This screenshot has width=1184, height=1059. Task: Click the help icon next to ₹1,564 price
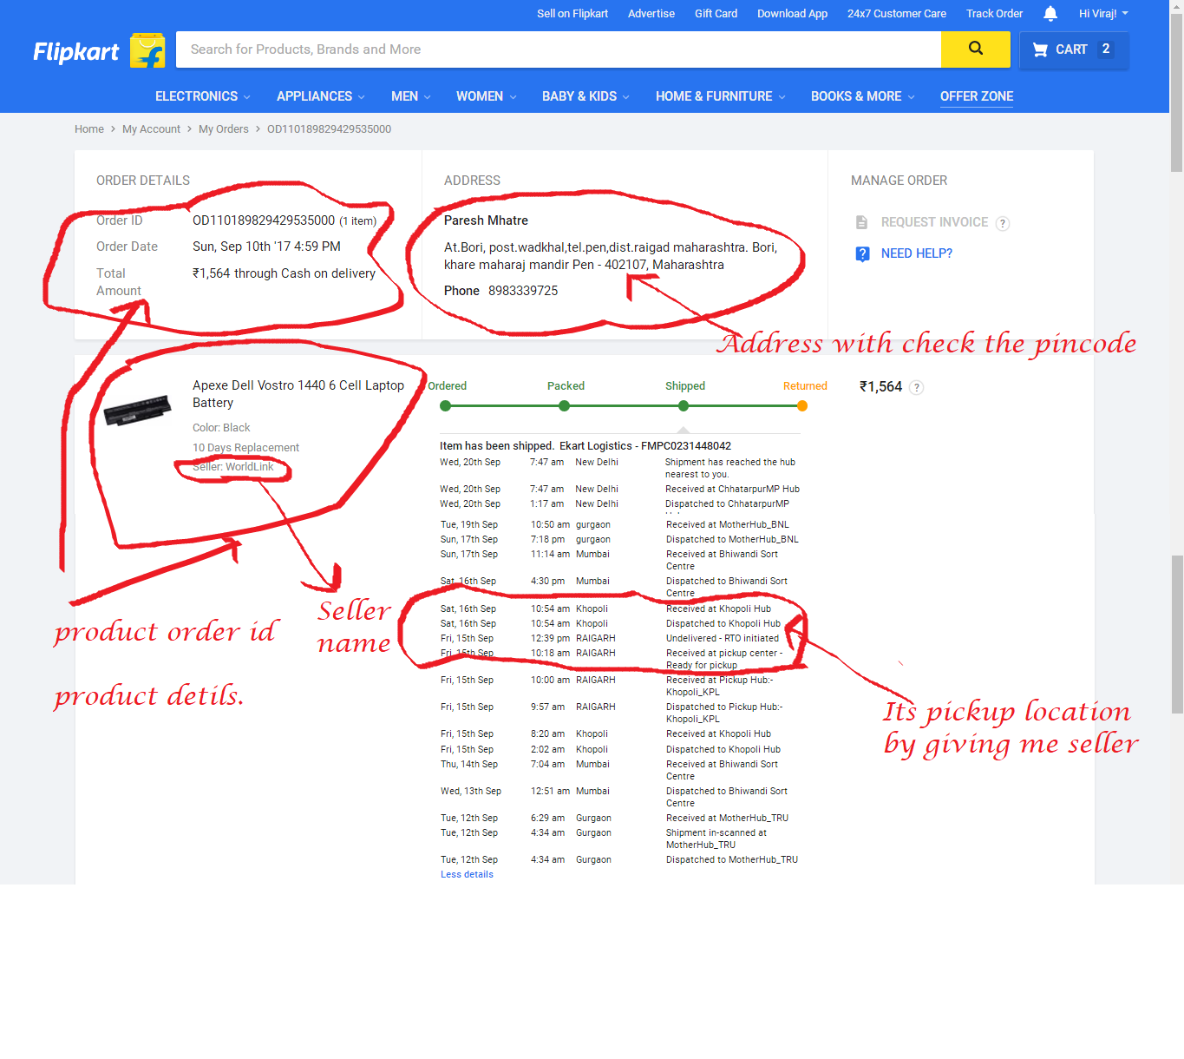[x=917, y=388]
